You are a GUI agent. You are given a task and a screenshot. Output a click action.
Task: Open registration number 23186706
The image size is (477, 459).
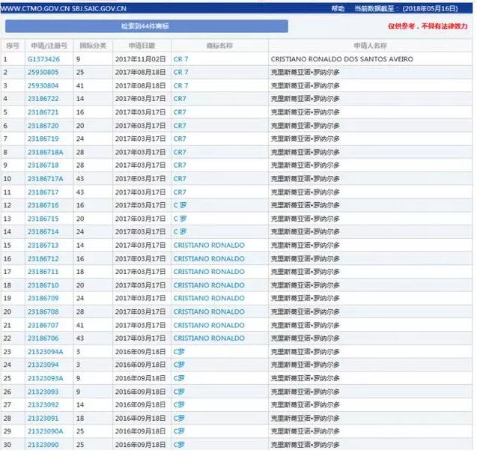click(x=43, y=338)
